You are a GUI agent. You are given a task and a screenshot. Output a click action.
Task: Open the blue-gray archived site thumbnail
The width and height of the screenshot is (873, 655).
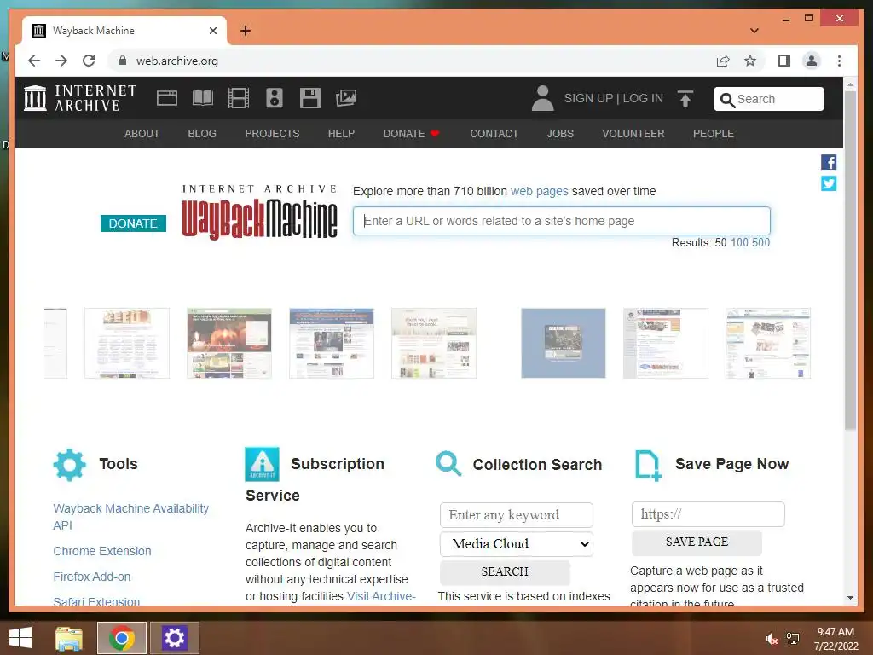(x=563, y=343)
